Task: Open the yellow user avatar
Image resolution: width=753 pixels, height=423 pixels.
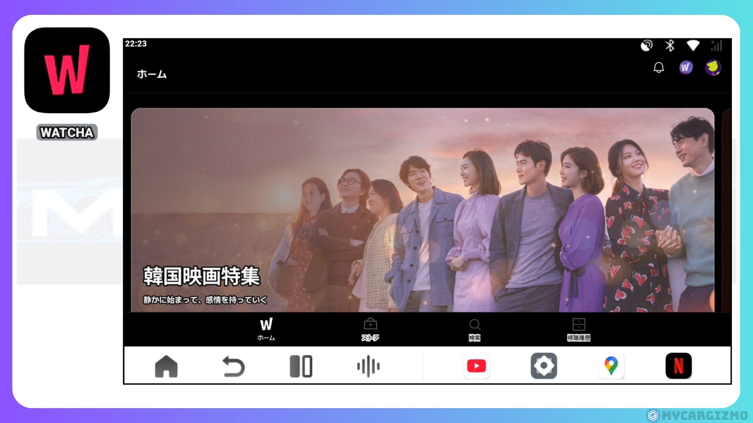Action: click(x=713, y=68)
